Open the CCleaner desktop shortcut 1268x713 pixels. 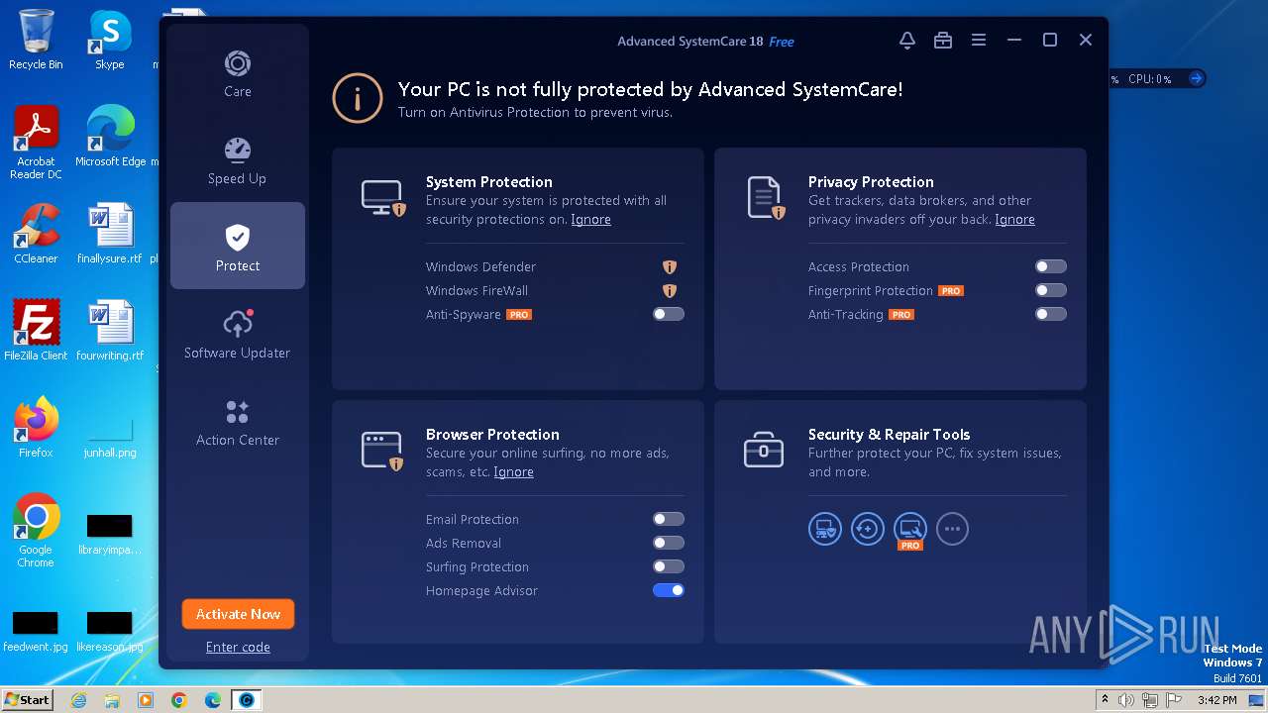pos(36,234)
